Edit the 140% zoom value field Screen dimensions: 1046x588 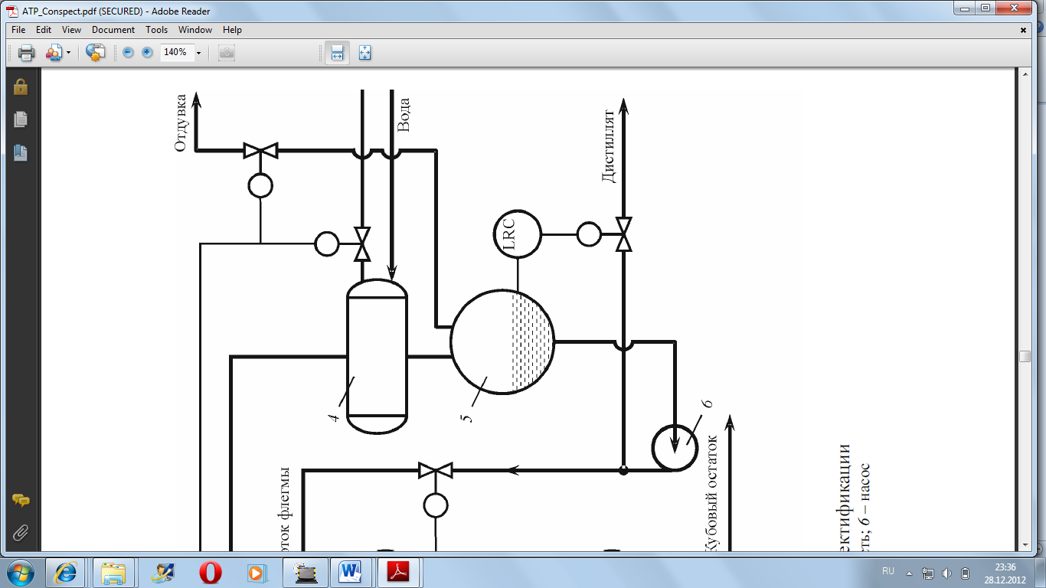point(176,53)
